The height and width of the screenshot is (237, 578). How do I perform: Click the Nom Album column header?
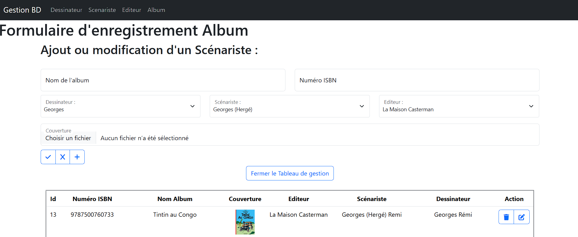pos(175,199)
